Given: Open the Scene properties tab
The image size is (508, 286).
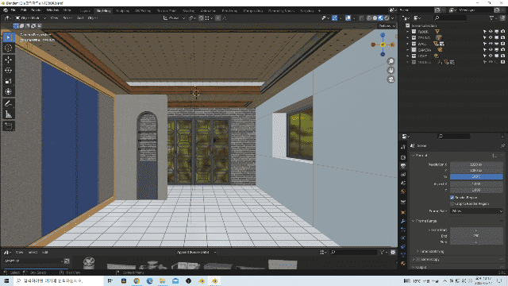Looking at the screenshot, I should (x=403, y=183).
